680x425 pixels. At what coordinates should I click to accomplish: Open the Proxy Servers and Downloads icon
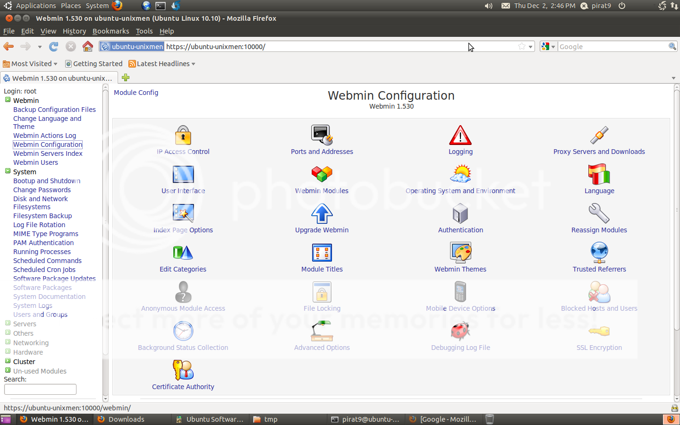click(x=599, y=136)
